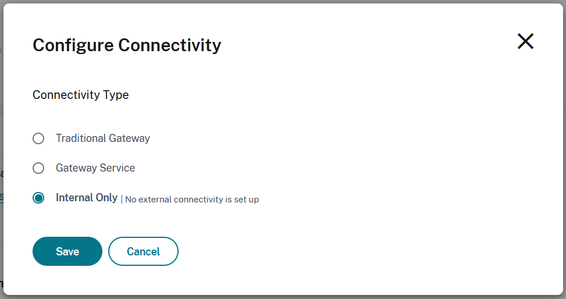Viewport: 566px width, 299px height.
Task: Click the "Connectivity Type" section heading
Action: pyautogui.click(x=81, y=95)
